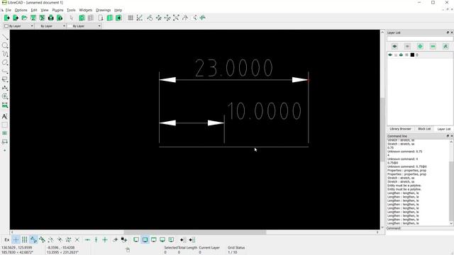Toggle the grid icon in top toolbar

click(x=131, y=18)
